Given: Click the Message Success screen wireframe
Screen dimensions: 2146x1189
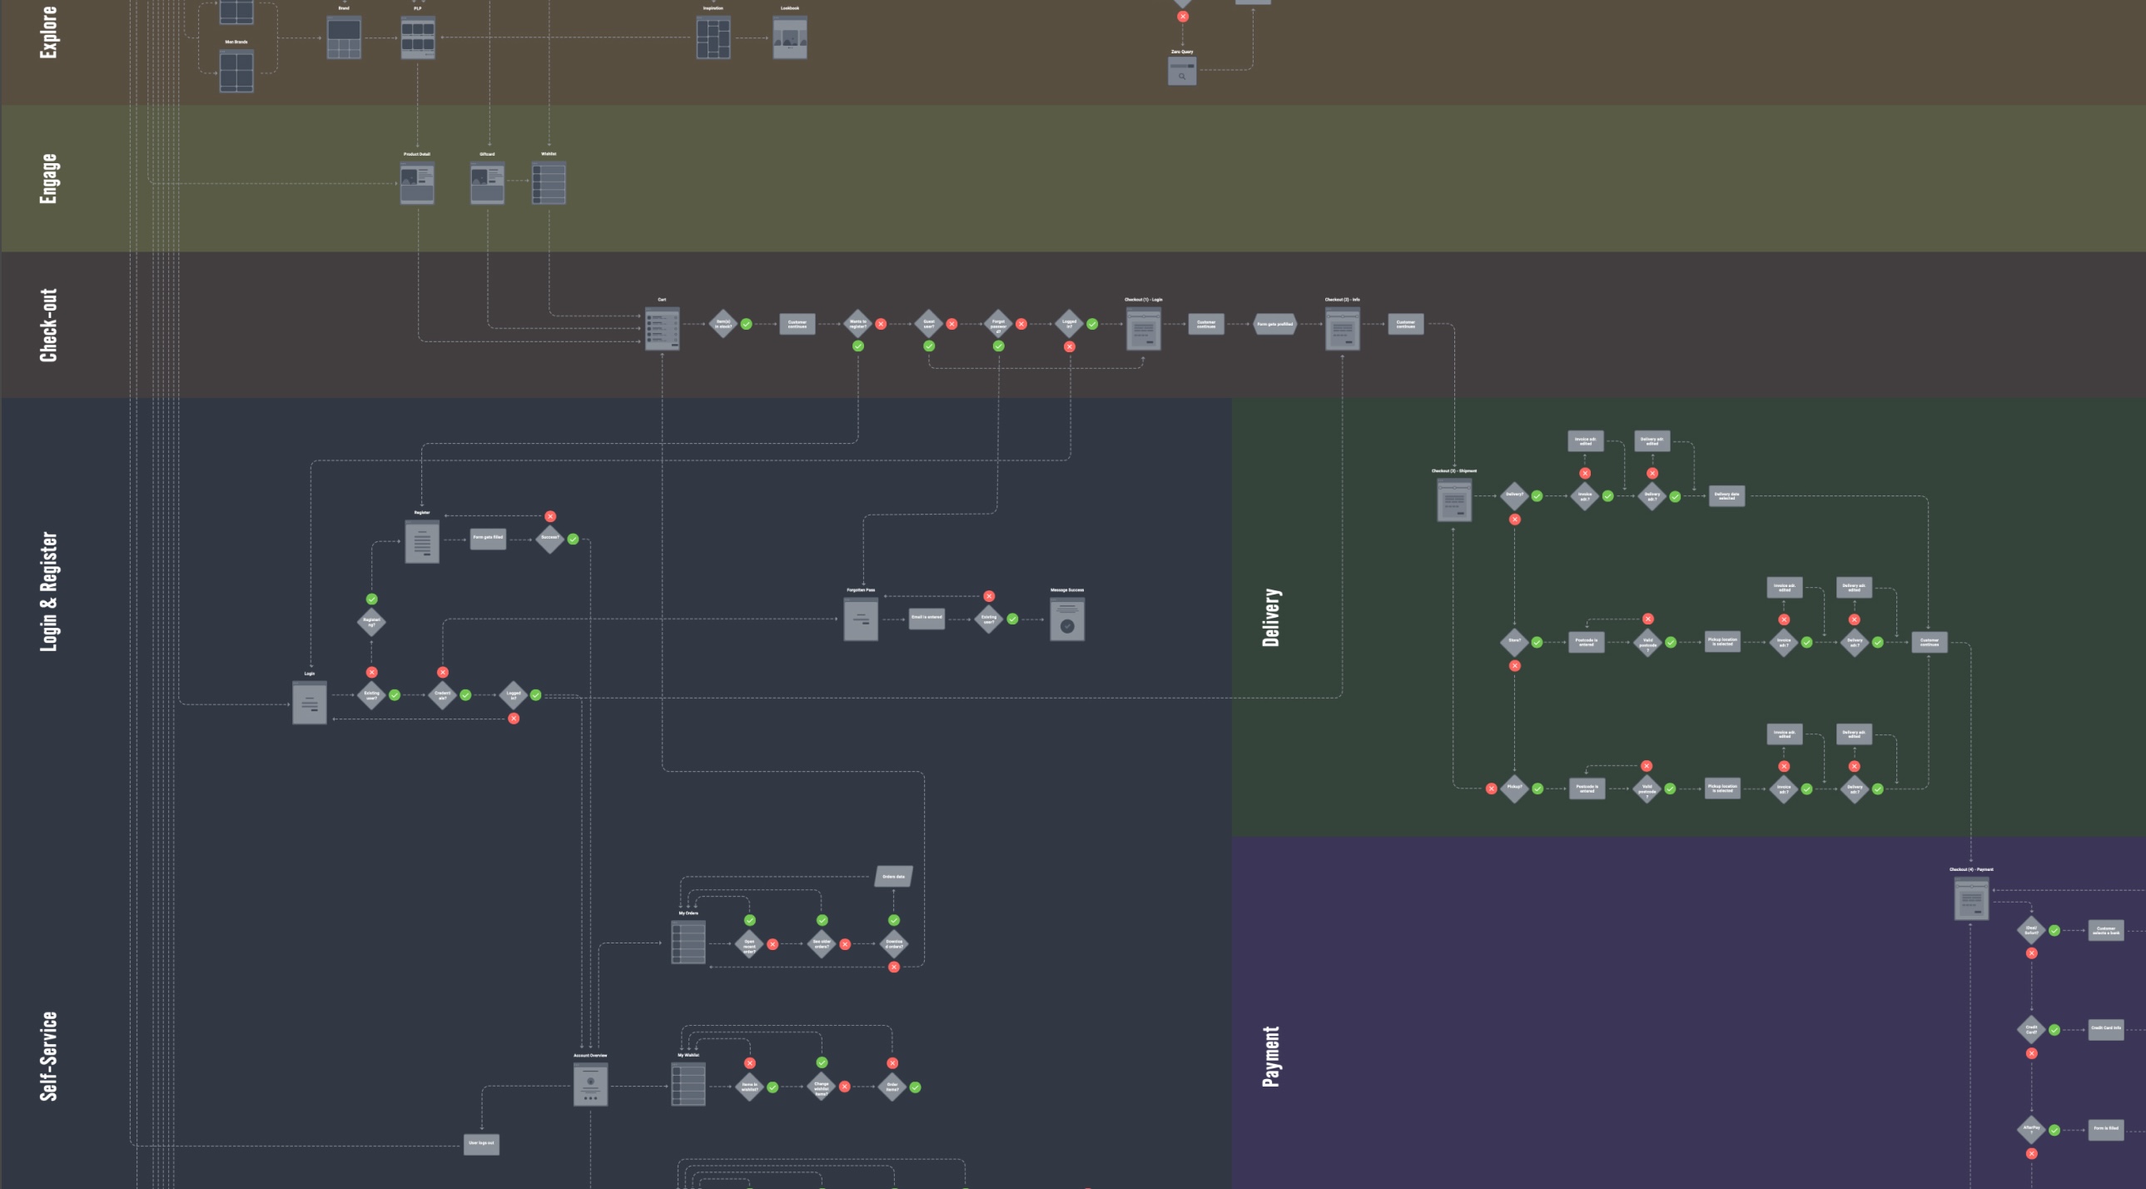Looking at the screenshot, I should tap(1067, 619).
